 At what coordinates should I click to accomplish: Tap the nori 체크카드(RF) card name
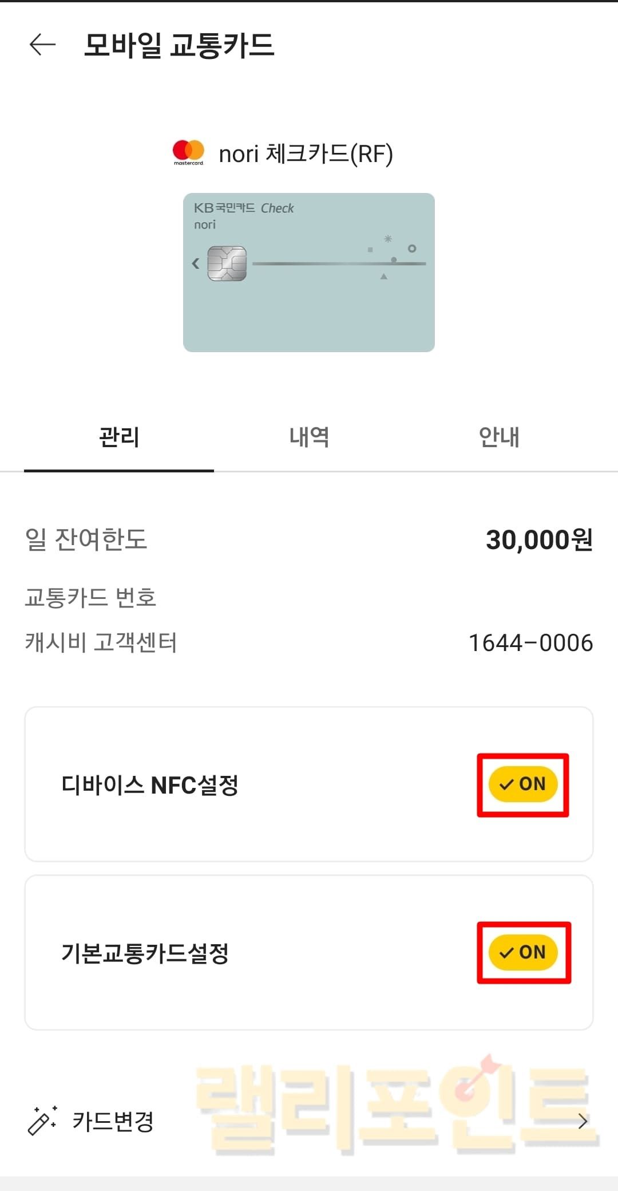coord(306,153)
